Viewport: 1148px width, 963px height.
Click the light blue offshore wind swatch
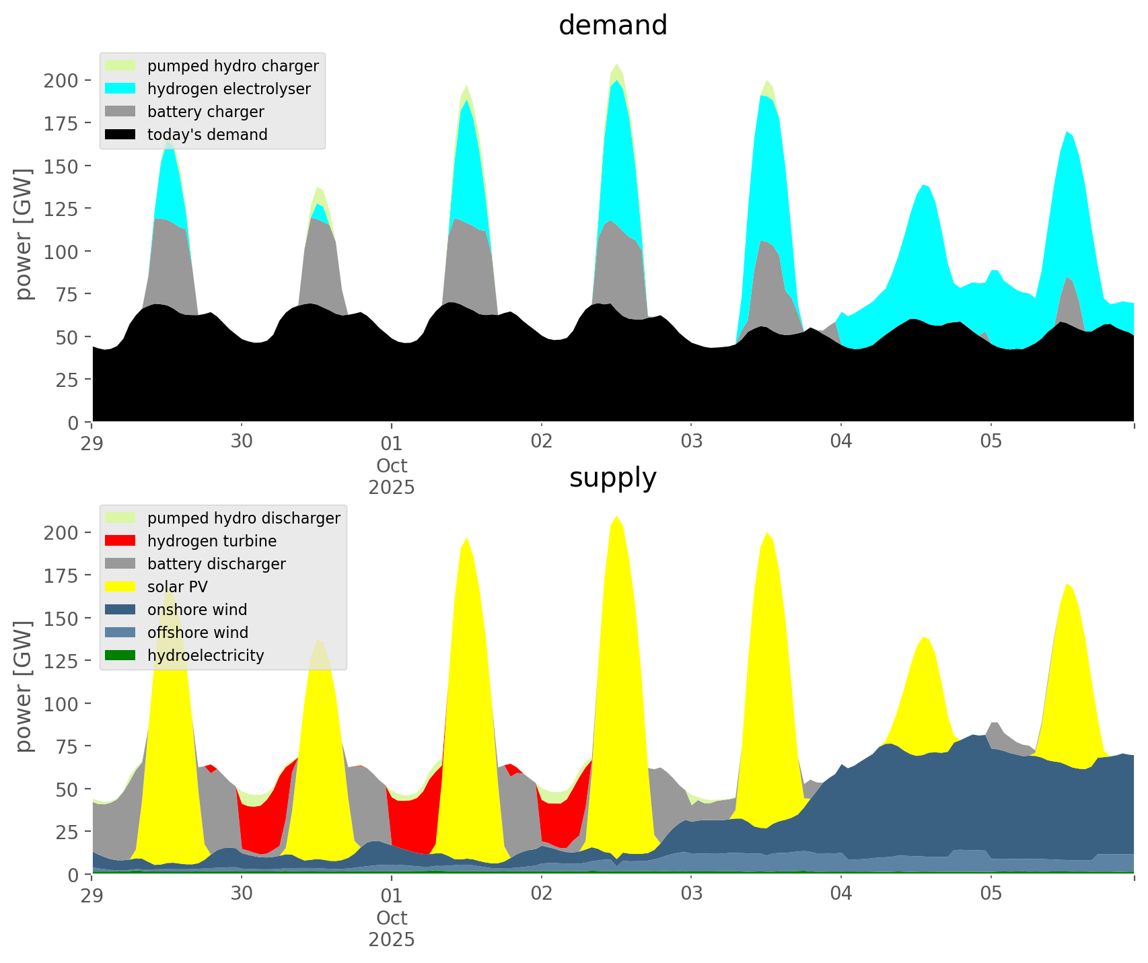[x=120, y=633]
